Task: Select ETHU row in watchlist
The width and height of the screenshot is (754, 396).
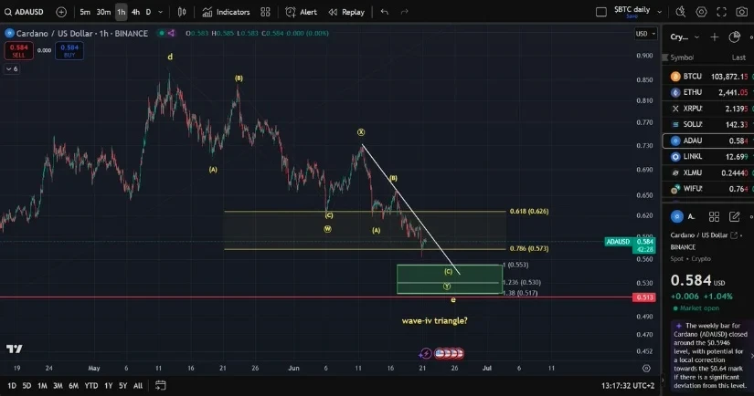Action: [x=708, y=92]
